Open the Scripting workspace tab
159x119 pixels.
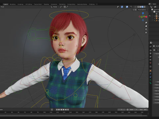pos(92,4)
